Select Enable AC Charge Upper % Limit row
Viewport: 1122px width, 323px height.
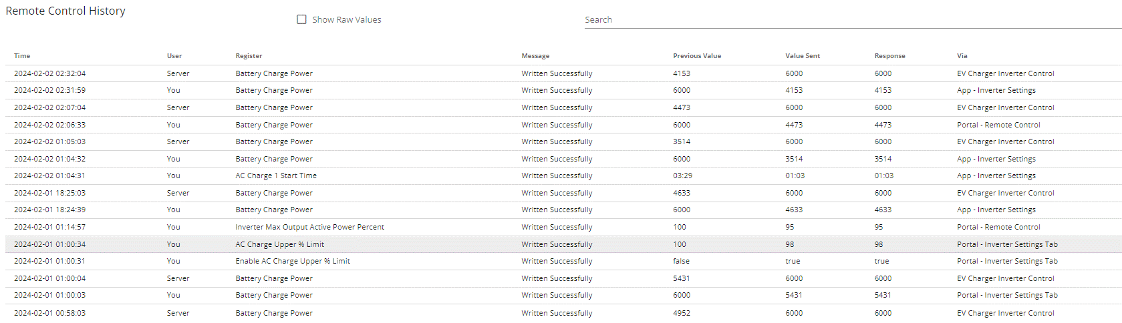coord(563,261)
